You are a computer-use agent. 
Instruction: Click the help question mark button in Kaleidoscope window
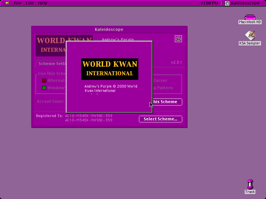click(x=178, y=39)
